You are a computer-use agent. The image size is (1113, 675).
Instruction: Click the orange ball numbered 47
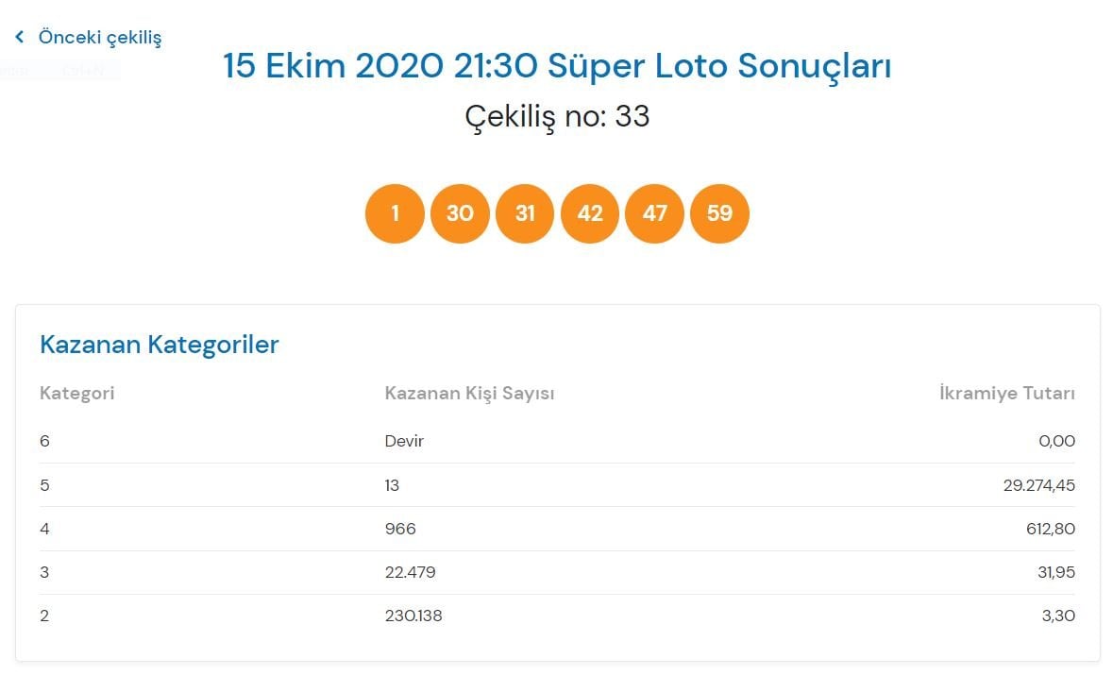click(654, 213)
